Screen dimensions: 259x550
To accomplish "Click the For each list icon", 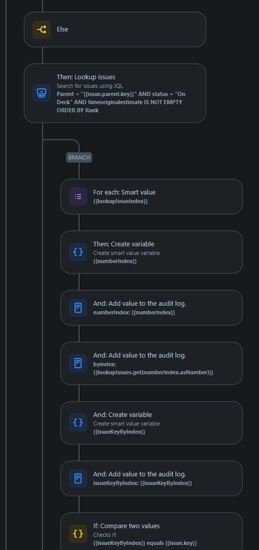I will coord(78,196).
